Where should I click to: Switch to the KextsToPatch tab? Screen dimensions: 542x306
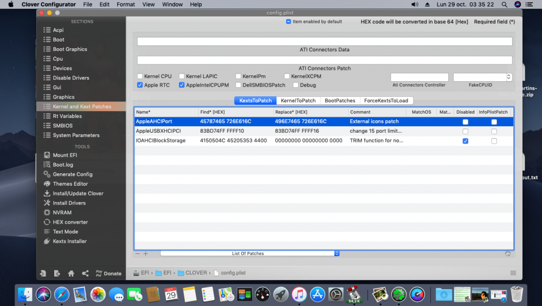coord(255,101)
